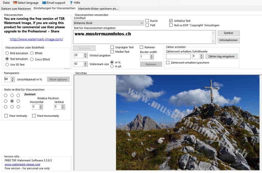Decrease the Watermark size spinner value
The image size is (262, 173).
pyautogui.click(x=86, y=65)
